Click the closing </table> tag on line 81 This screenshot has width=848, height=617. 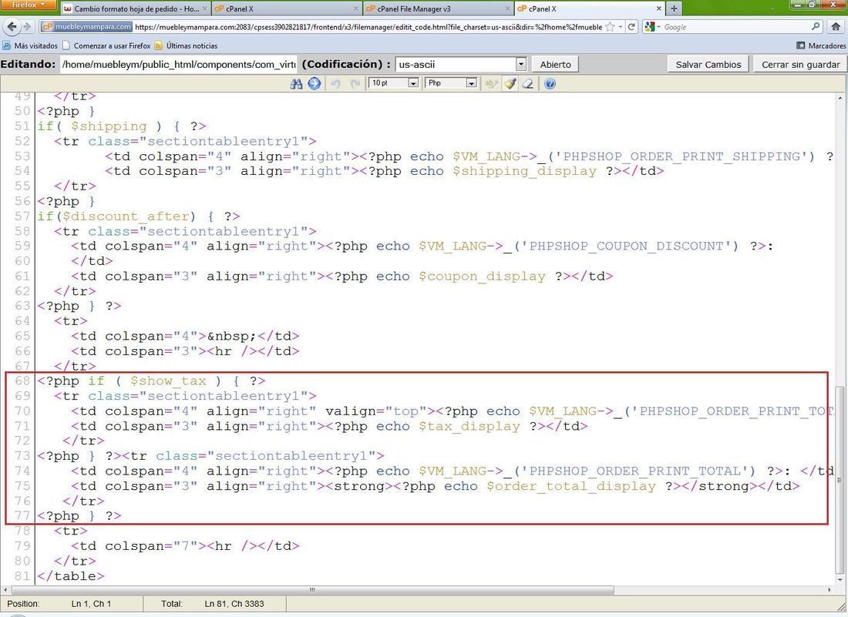pyautogui.click(x=70, y=576)
